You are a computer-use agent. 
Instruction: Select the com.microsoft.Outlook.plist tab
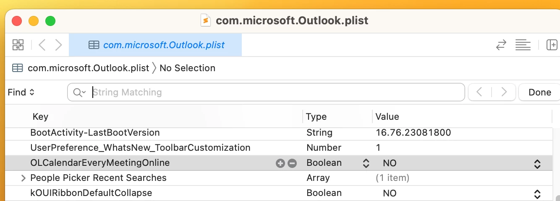[x=155, y=45]
